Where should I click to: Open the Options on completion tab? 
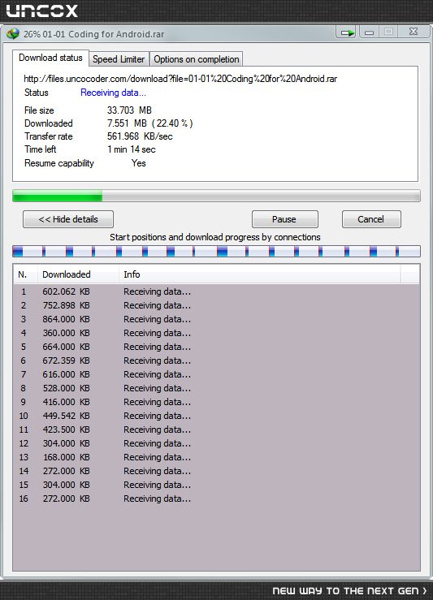click(197, 59)
